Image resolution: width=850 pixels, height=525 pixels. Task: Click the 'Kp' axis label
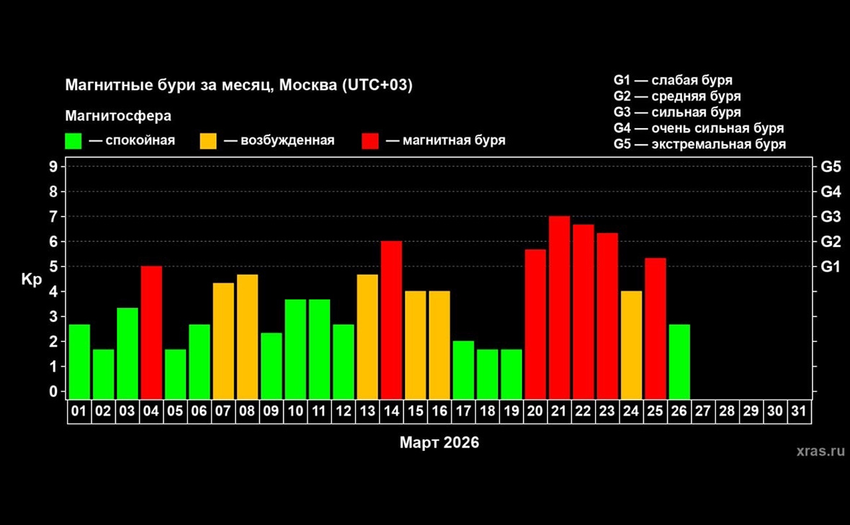(31, 279)
